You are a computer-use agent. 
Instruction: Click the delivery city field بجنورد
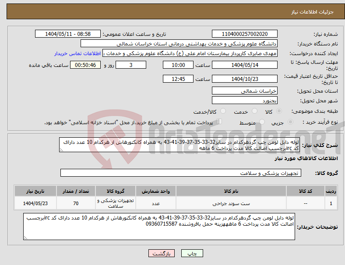coord(244,100)
